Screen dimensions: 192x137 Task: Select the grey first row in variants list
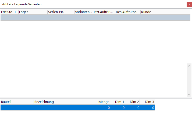click(95, 17)
